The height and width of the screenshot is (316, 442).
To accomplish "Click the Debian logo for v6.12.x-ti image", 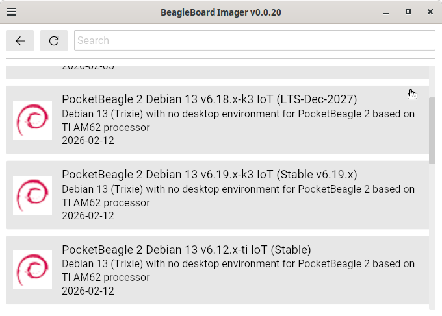I will (x=32, y=271).
